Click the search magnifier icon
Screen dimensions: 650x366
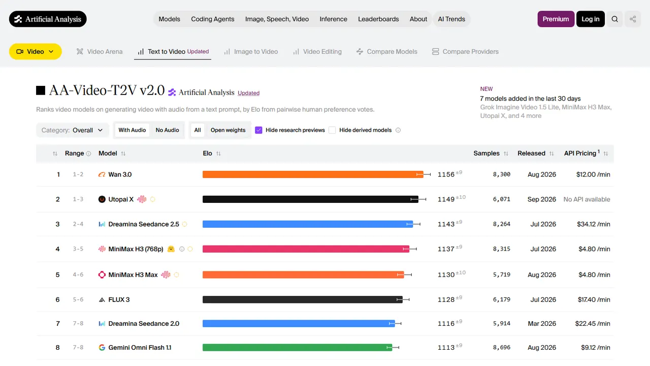(614, 19)
